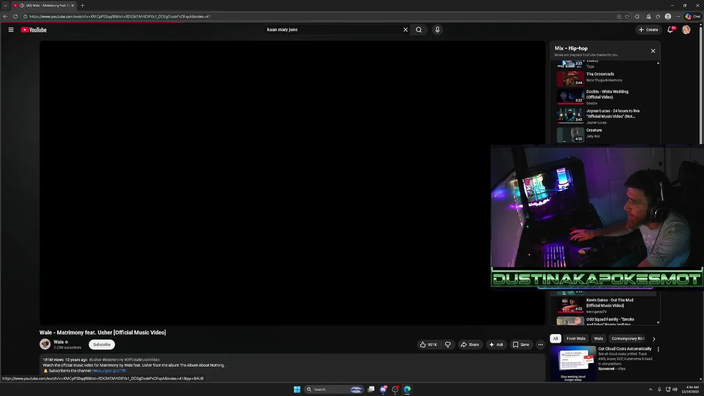Open browser Settings and more ellipsis

tap(678, 16)
